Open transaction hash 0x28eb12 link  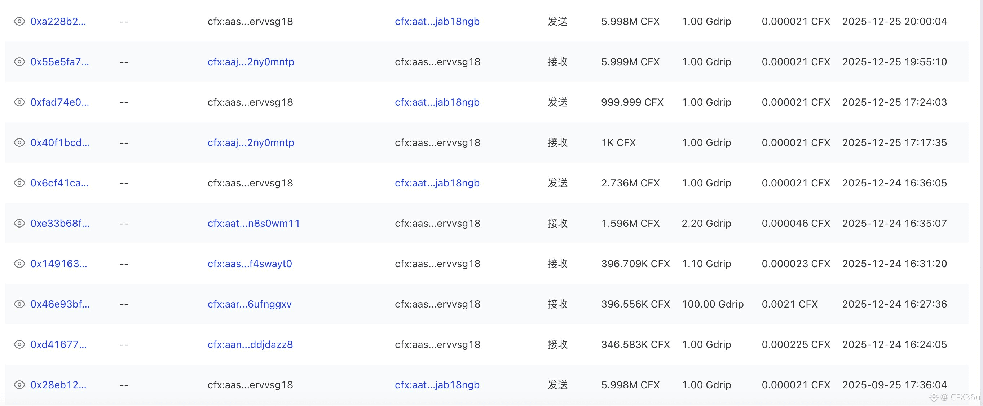58,385
